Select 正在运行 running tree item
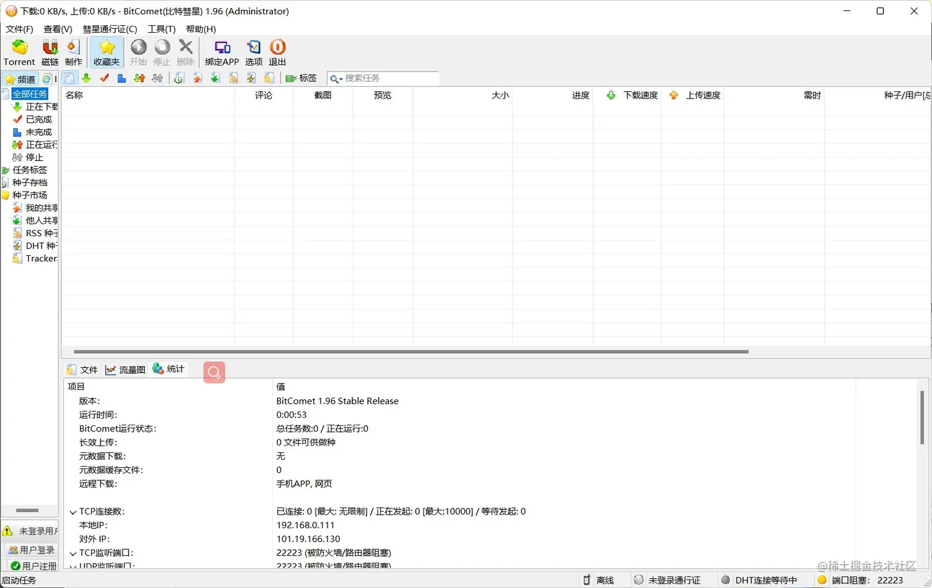This screenshot has width=932, height=588. coord(41,144)
